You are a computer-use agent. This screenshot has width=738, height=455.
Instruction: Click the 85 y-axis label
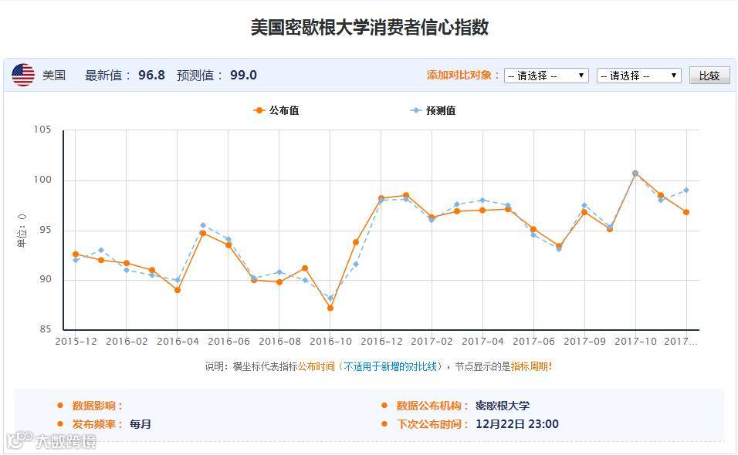point(46,329)
